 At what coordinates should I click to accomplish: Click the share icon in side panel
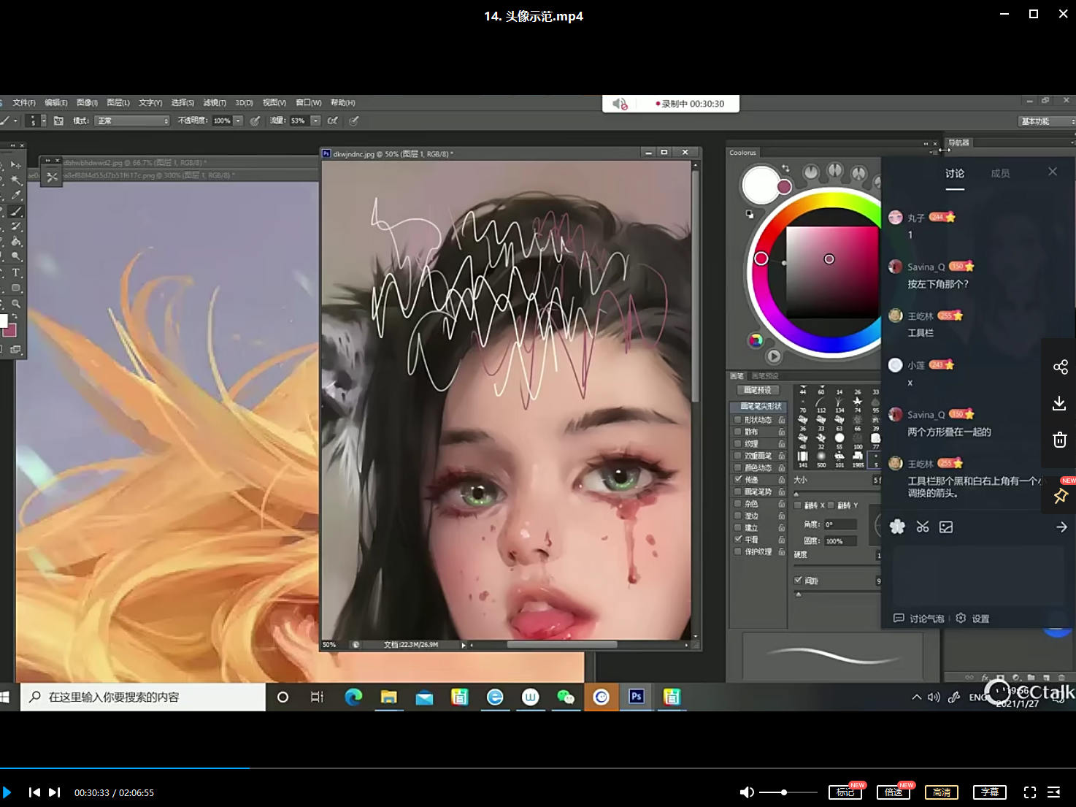(x=1060, y=367)
